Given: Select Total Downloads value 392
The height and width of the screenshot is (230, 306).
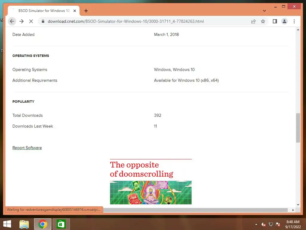Looking at the screenshot, I should click(157, 115).
